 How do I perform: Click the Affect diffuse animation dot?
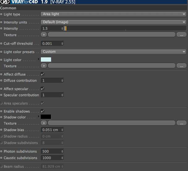(1, 74)
